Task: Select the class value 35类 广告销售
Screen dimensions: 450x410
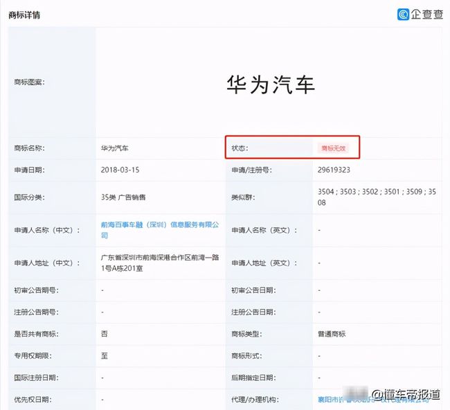Action: pos(123,197)
